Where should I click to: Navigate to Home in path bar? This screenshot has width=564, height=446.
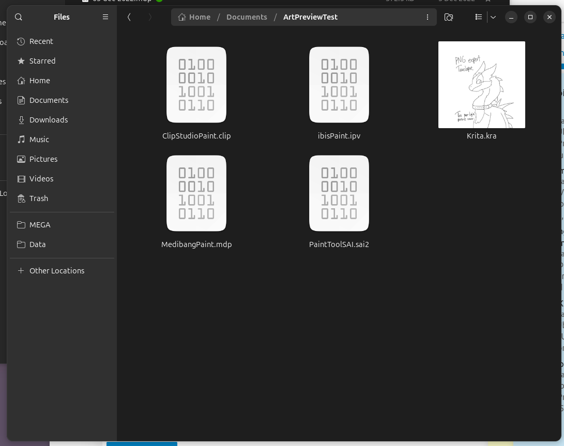(194, 17)
